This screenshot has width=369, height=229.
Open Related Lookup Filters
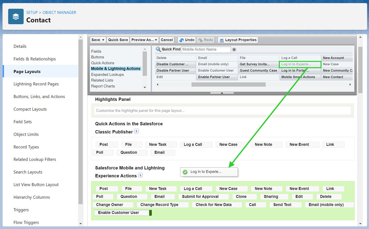pos(35,160)
